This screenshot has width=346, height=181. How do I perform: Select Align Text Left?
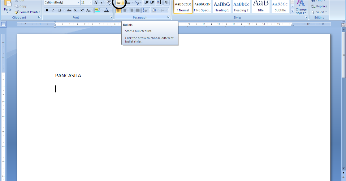tap(119, 10)
